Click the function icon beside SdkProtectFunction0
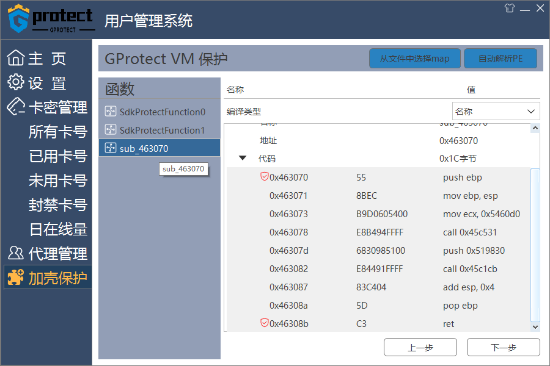 coord(111,112)
